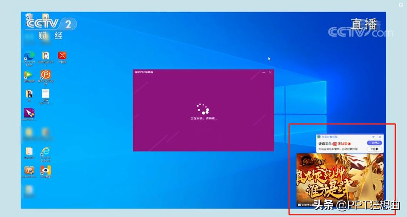This screenshot has height=217, width=407.
Task: Click the white don't-block button in the notification
Action: tap(374, 149)
